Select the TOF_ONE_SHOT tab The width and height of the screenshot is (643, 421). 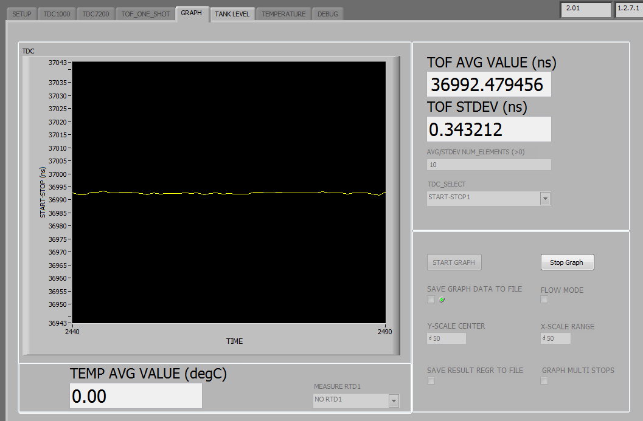[x=145, y=14]
